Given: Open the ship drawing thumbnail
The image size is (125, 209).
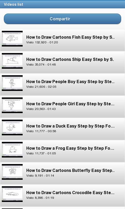Looking at the screenshot, I should 12,61.
